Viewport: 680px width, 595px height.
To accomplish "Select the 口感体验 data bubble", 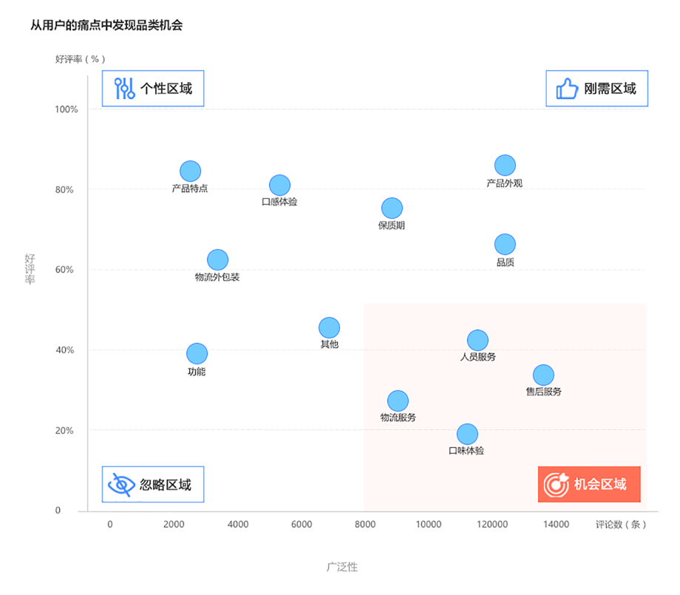I will coord(279,185).
